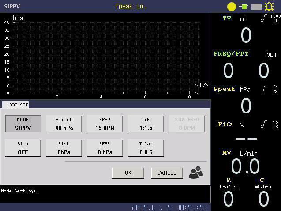Viewport: 281px width, 211px height.
Task: Click the FiO2 alarm limit icon
Action: [x=264, y=124]
